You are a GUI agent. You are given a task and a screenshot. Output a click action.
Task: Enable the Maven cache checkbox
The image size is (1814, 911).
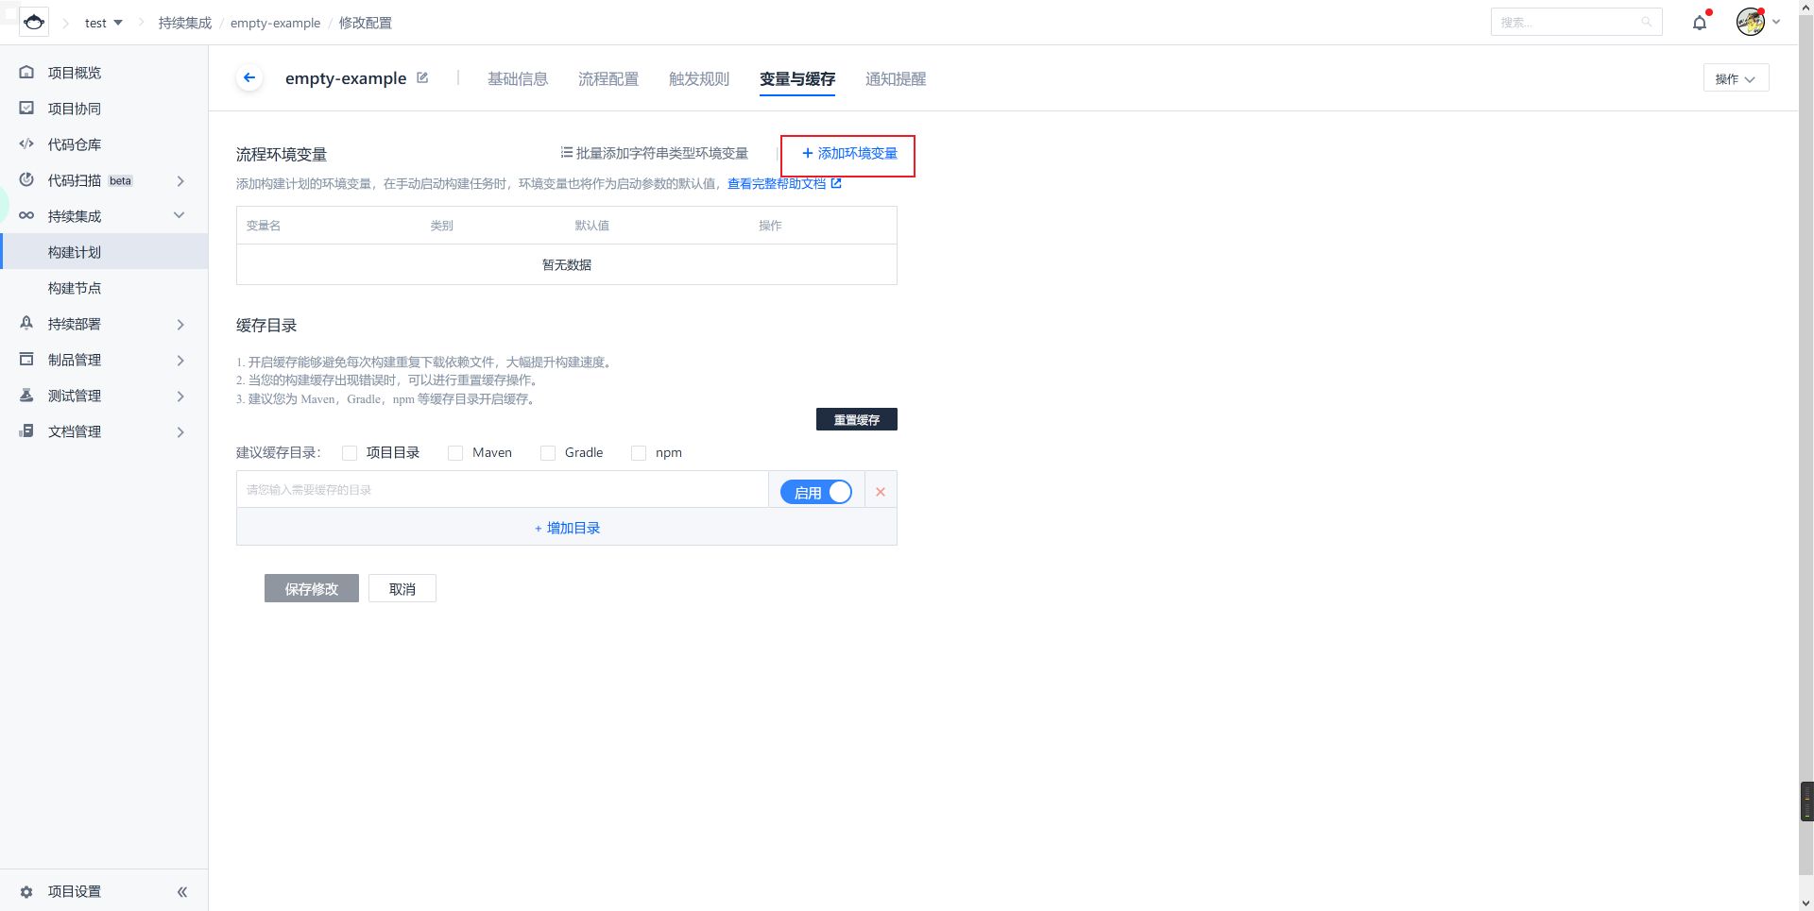click(x=455, y=452)
